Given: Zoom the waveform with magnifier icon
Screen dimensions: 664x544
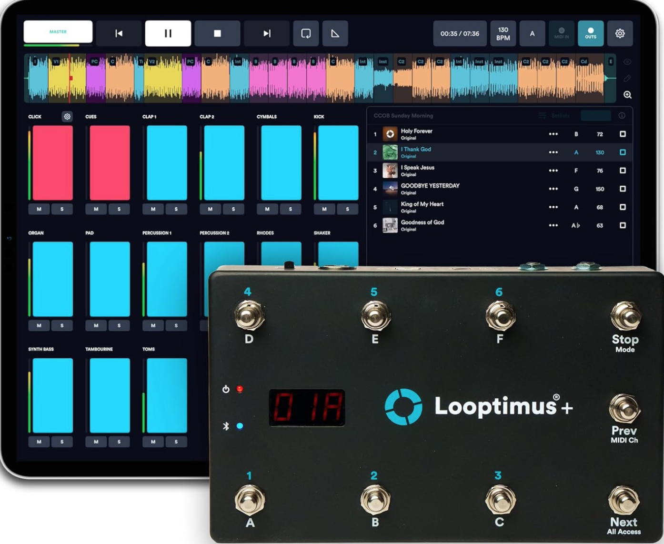Looking at the screenshot, I should point(628,95).
